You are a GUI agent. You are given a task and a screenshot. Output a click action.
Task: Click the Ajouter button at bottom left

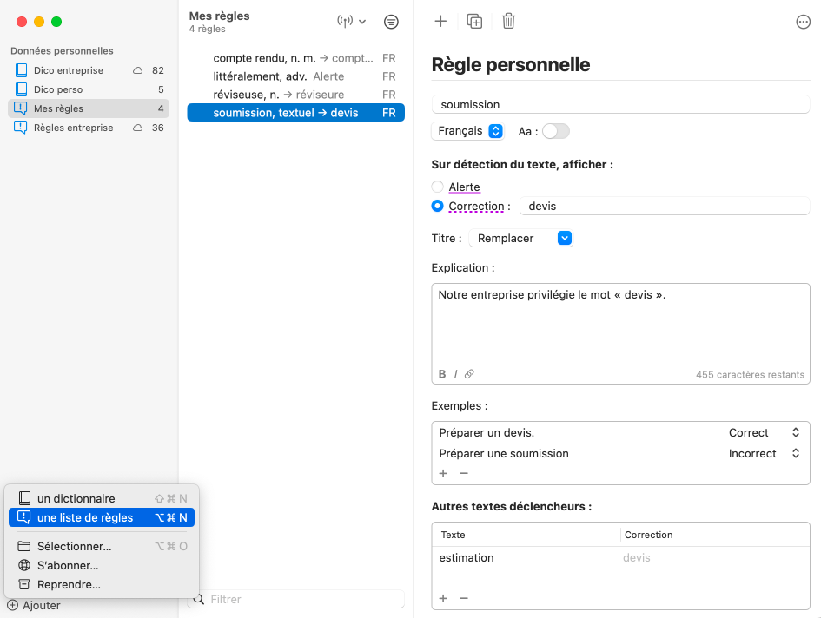coord(34,605)
